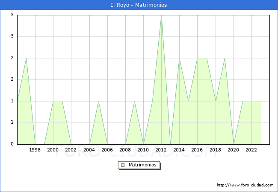Select the 2006 year label
Image resolution: width=278 pixels, height=192 pixels.
coord(107,150)
